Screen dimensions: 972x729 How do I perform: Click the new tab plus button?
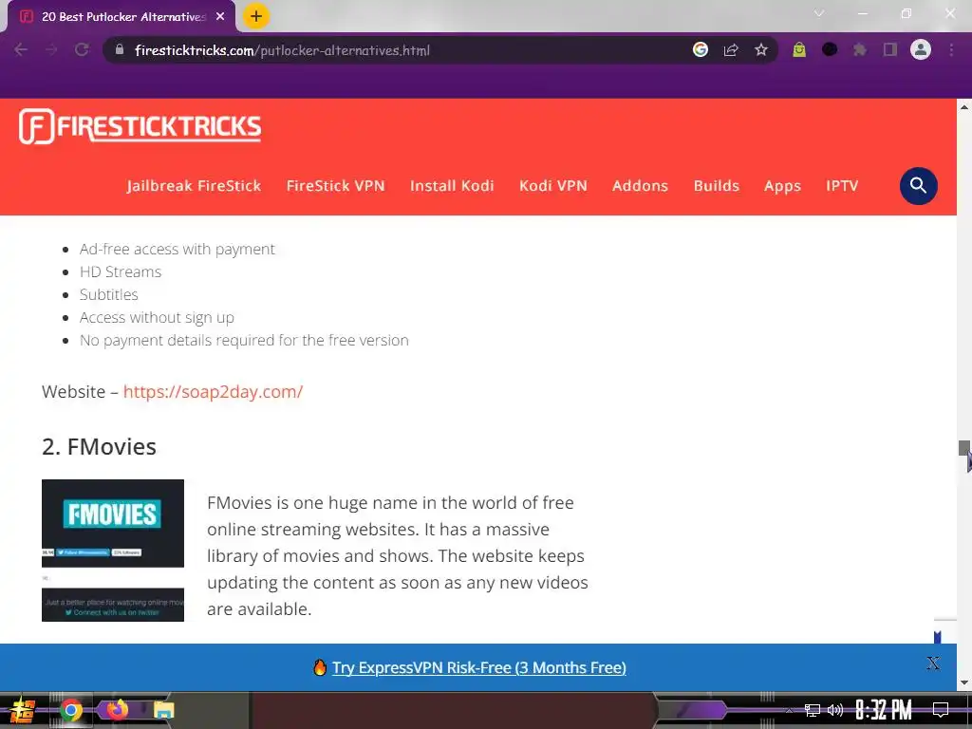pyautogui.click(x=255, y=16)
